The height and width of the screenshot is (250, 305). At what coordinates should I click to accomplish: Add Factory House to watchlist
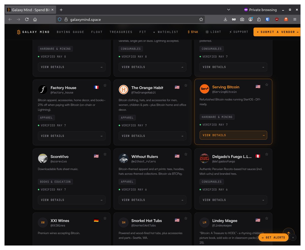[105, 85]
